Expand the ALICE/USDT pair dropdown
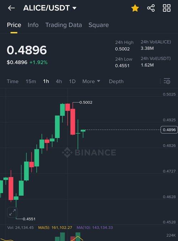This screenshot has width=178, height=241. (x=50, y=8)
